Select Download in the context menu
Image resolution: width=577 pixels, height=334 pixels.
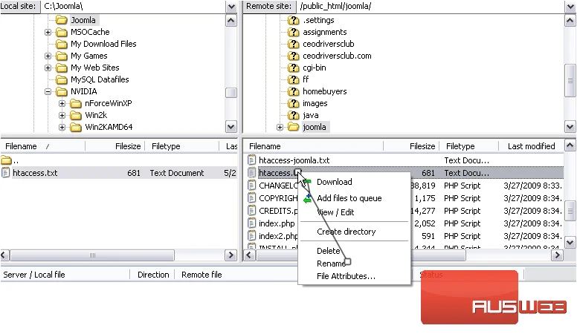click(334, 182)
